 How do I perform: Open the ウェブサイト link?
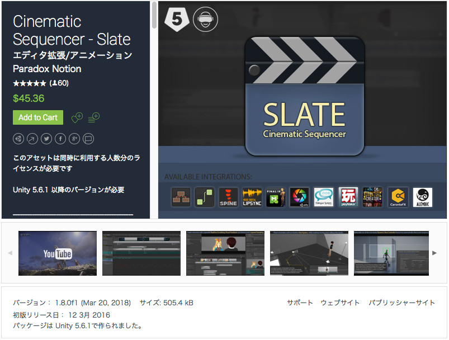pos(340,303)
